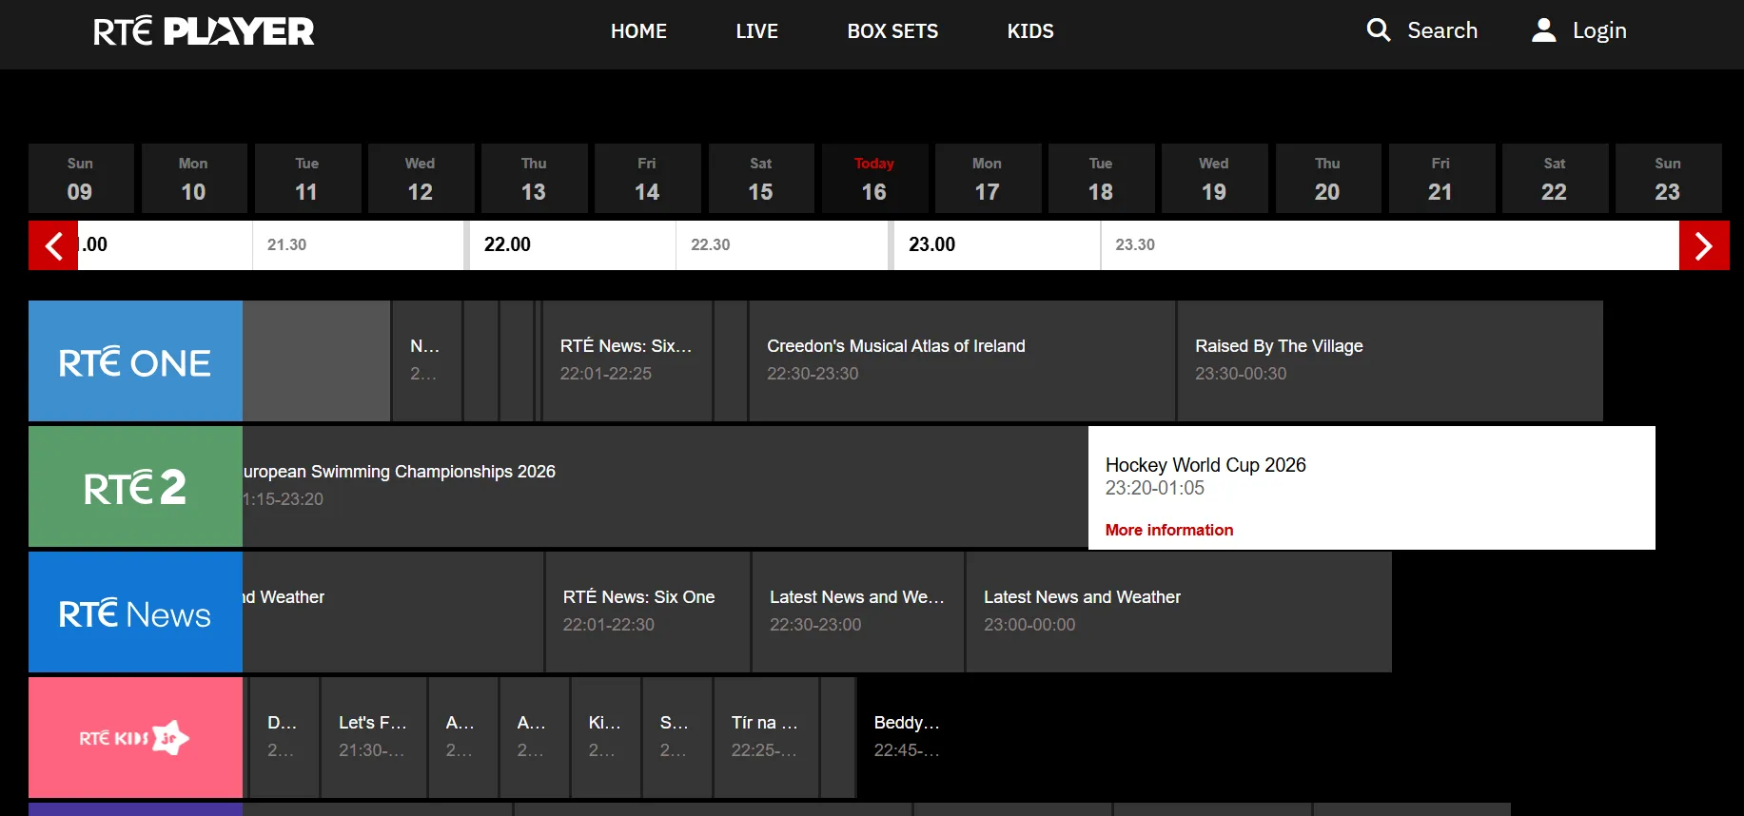The image size is (1744, 816).
Task: Open D… programme on RTÉ Kids
Action: click(284, 738)
